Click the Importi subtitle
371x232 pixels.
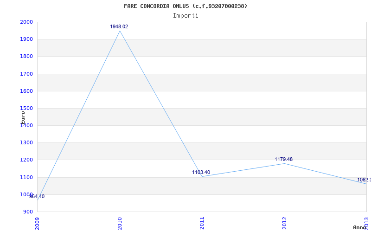[x=185, y=16]
